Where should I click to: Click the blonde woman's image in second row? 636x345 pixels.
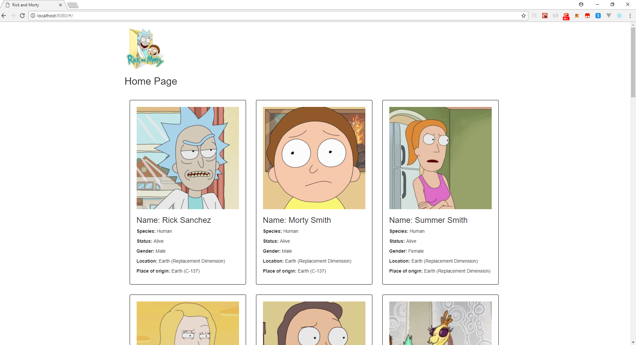[x=188, y=323]
